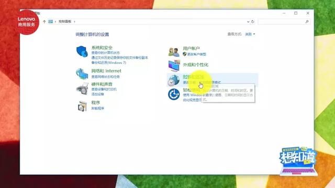Open 类别 view-by dropdown

(250, 34)
